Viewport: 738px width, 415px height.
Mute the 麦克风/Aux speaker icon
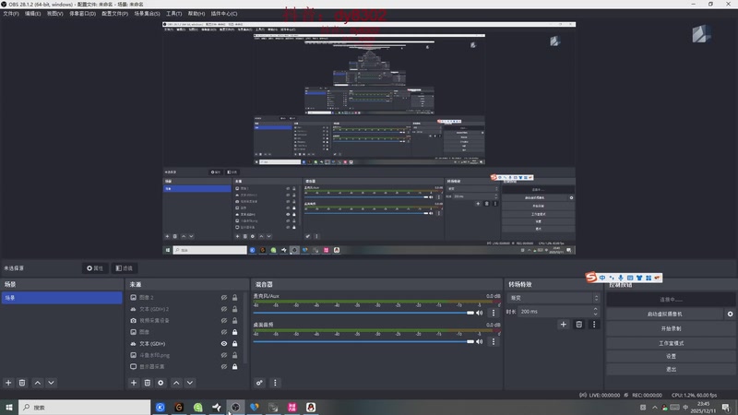[x=480, y=313]
